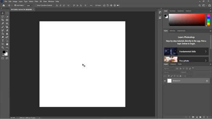The height and width of the screenshot is (119, 212).
Task: Select the Frame tool
Action: click(x=7, y=20)
